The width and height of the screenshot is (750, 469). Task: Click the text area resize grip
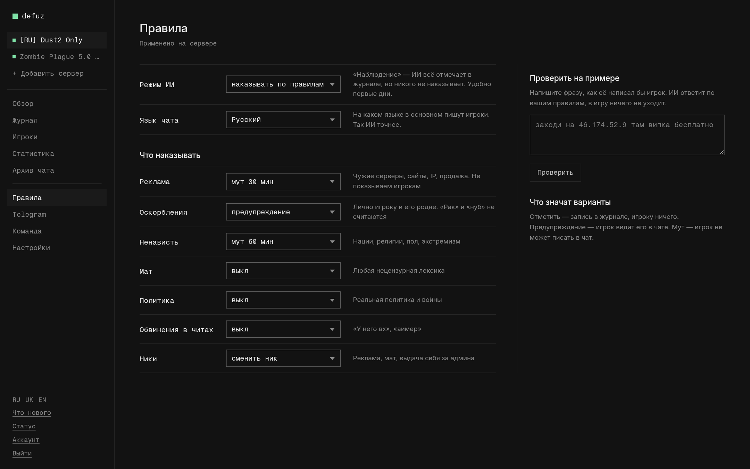[x=722, y=152]
